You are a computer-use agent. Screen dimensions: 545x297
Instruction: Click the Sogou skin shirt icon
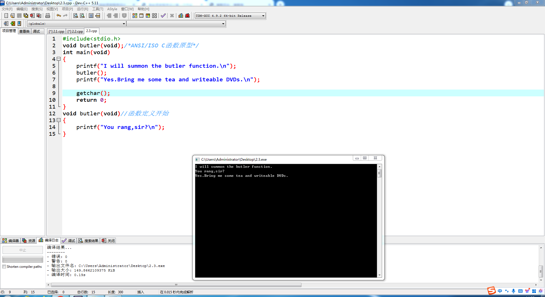click(527, 291)
